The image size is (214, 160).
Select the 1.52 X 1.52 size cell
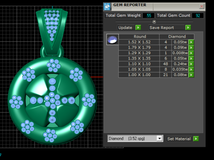139,42
